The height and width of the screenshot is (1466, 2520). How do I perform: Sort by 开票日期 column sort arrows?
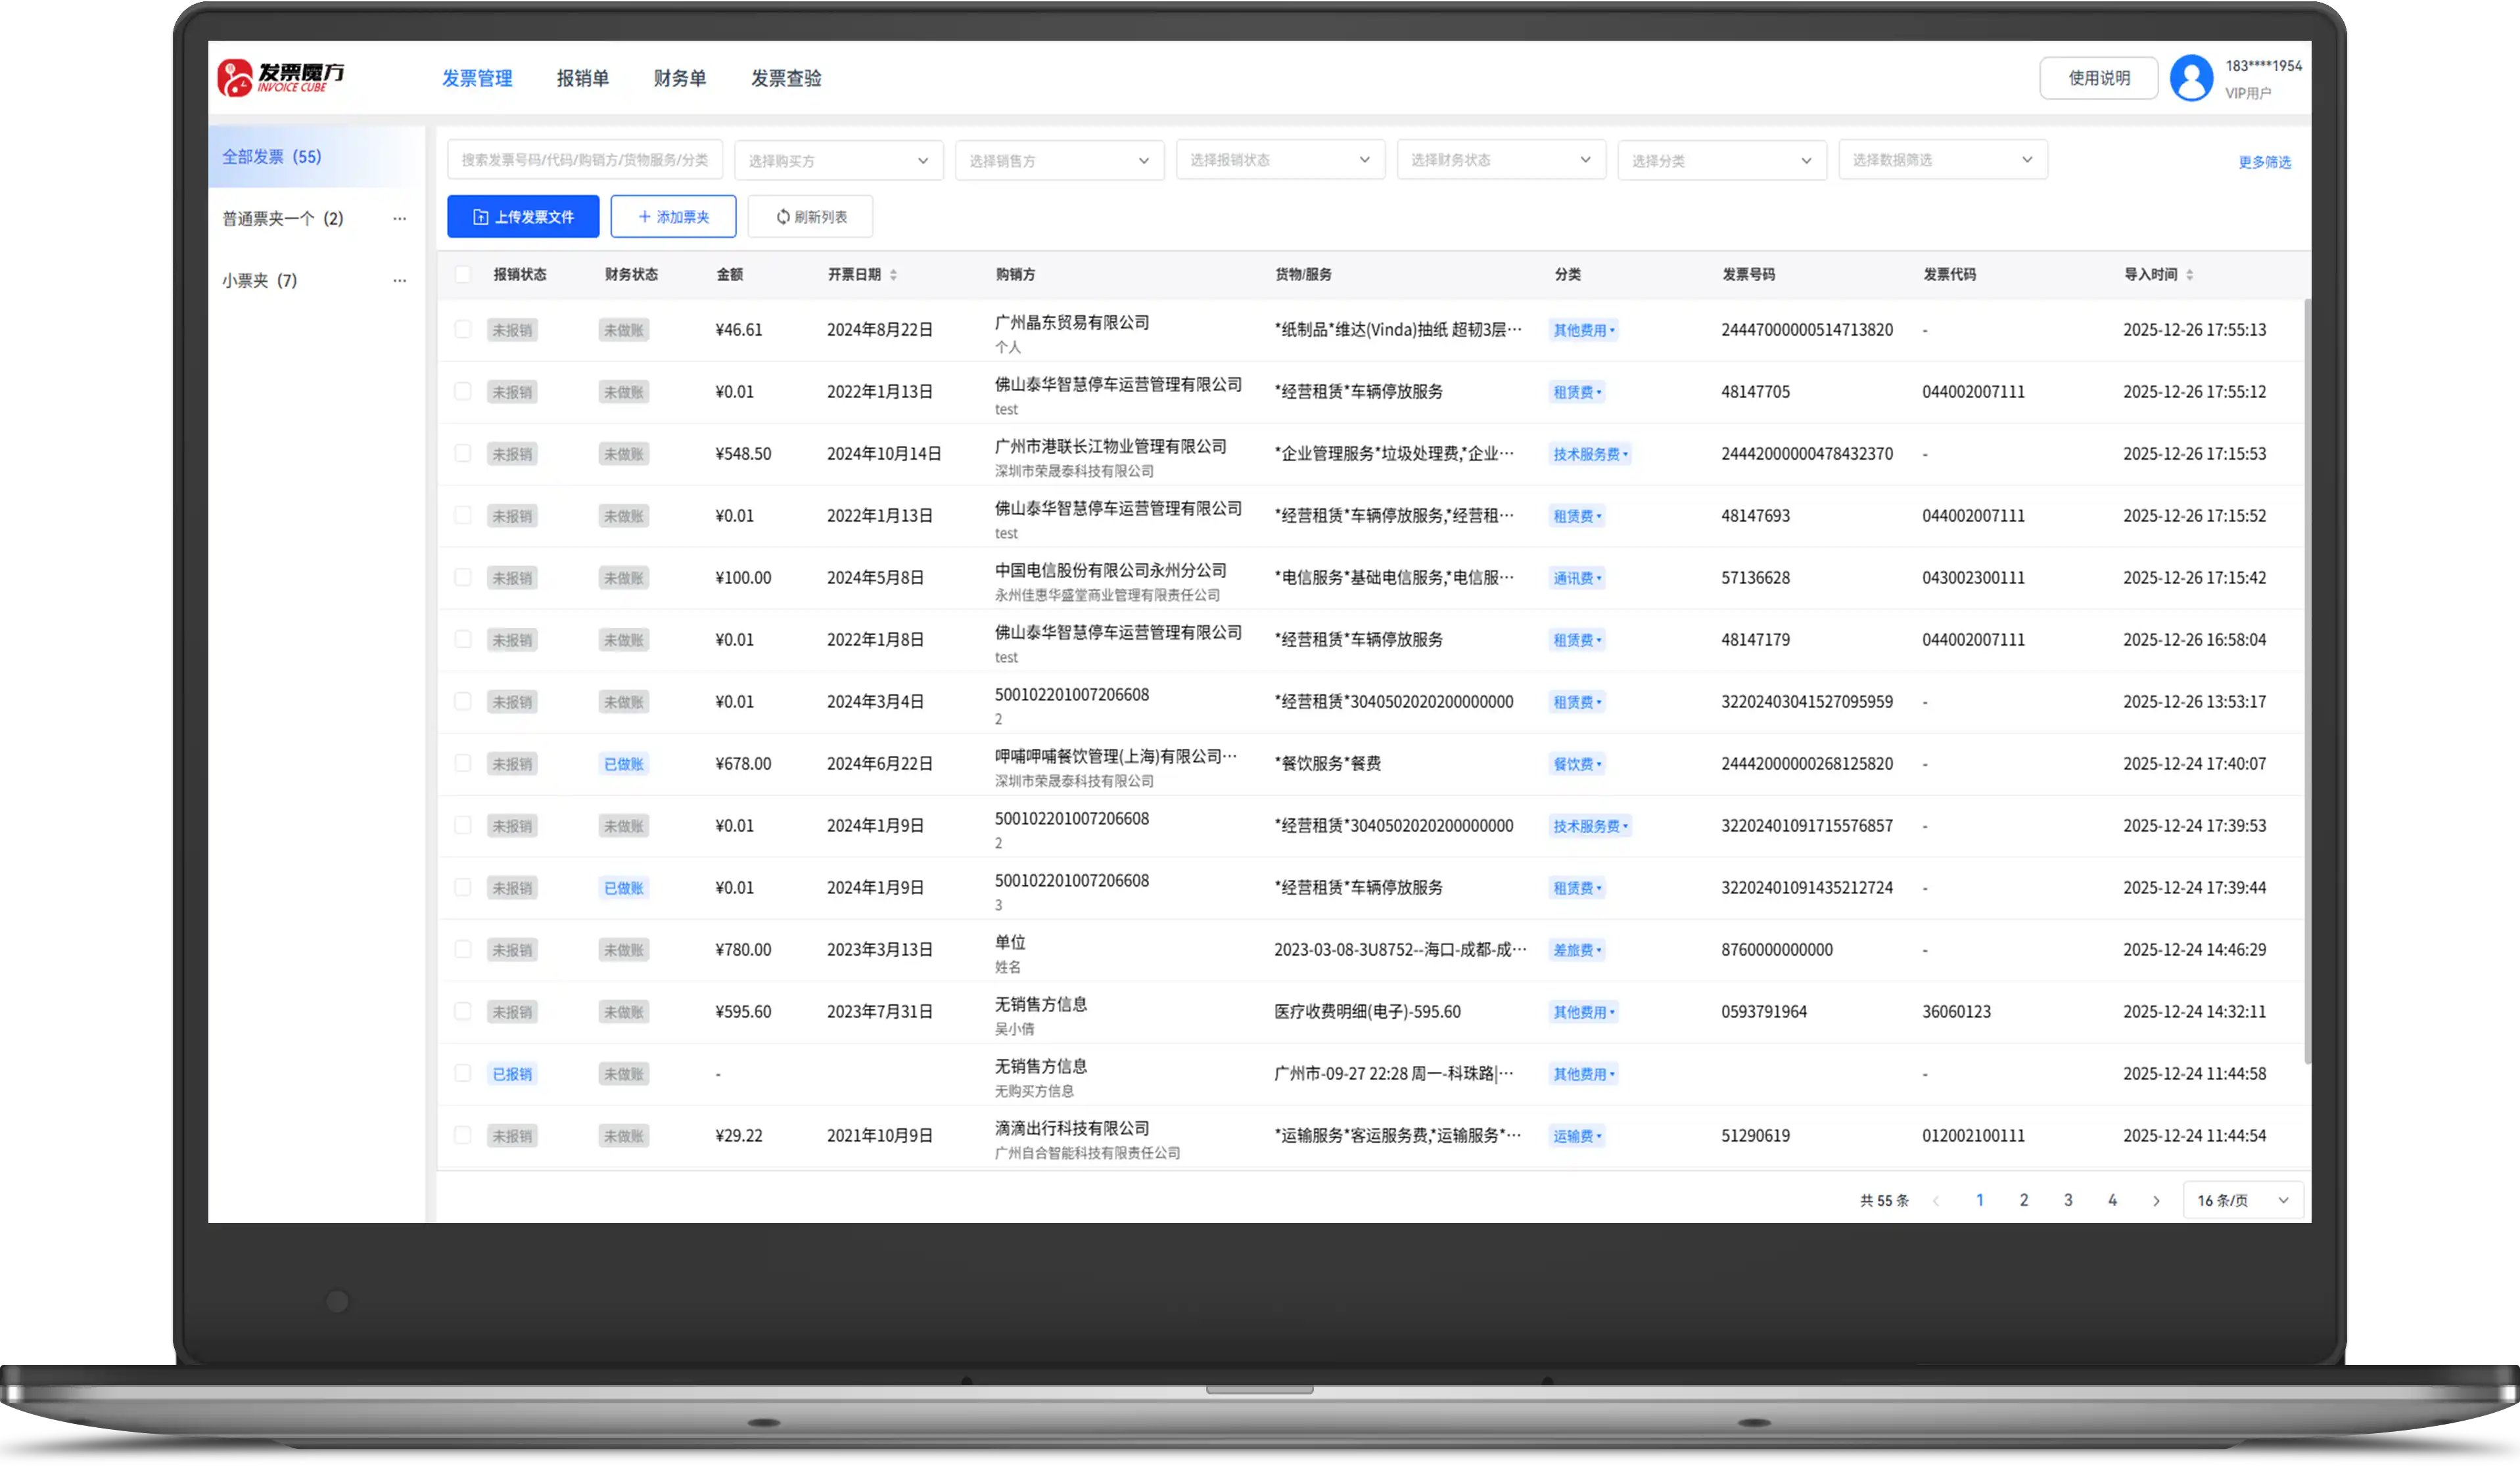coord(893,275)
